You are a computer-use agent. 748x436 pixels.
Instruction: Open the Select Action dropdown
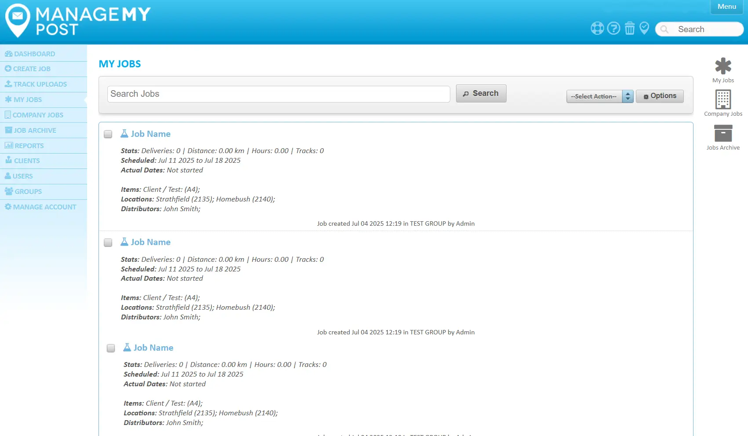[600, 96]
